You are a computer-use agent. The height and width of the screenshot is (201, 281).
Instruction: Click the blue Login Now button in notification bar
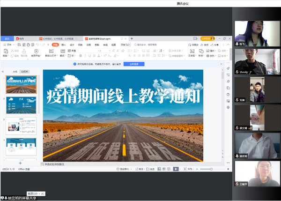tap(134, 64)
